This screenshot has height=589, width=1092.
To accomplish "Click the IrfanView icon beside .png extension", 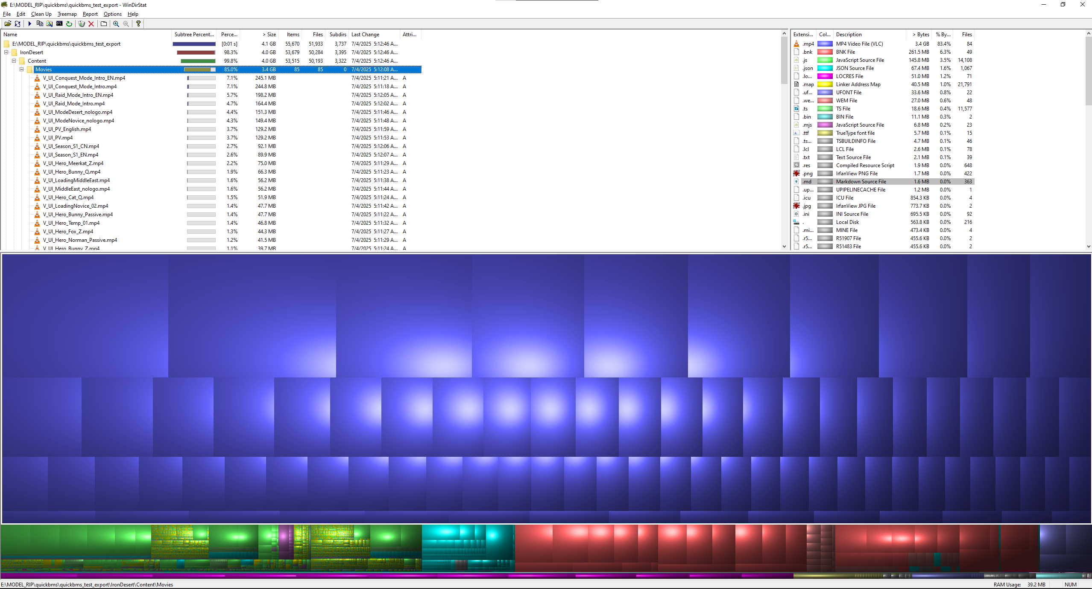I will [x=796, y=174].
